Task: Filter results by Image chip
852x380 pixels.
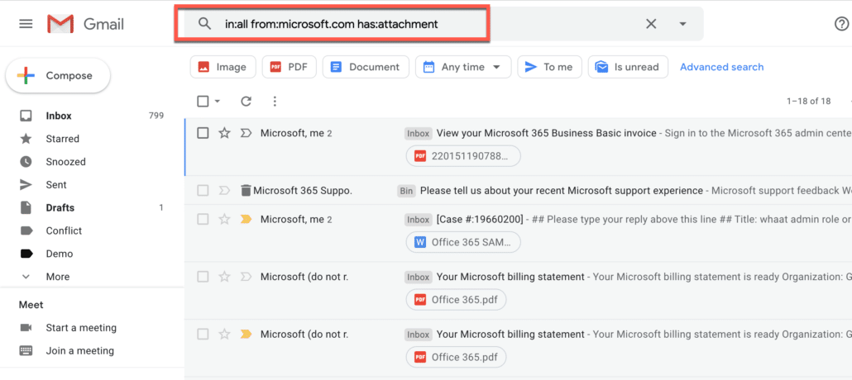Action: (223, 67)
